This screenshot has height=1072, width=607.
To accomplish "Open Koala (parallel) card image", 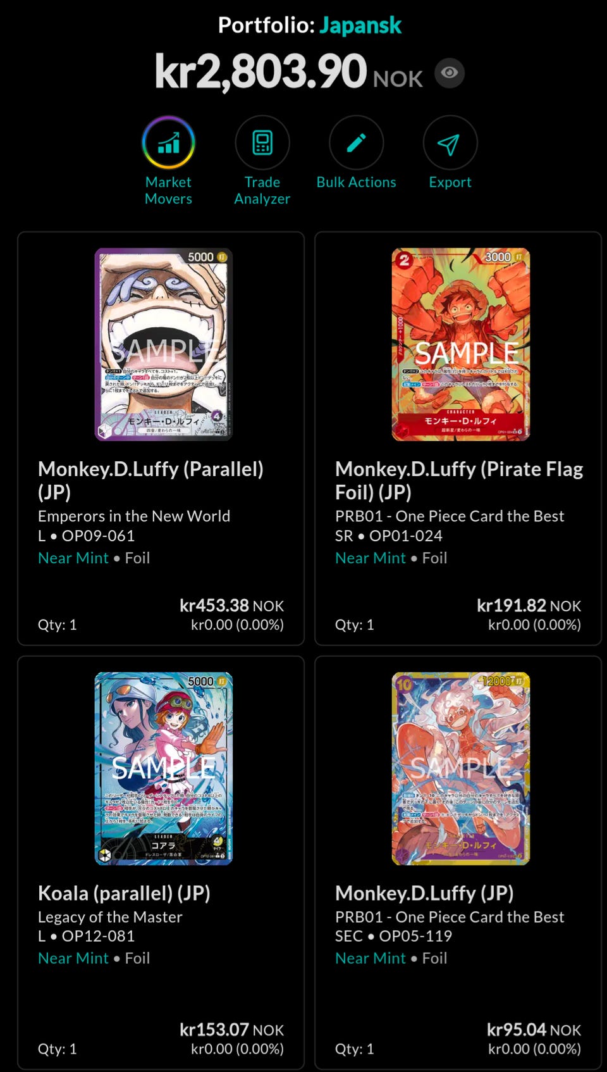I will (x=164, y=768).
